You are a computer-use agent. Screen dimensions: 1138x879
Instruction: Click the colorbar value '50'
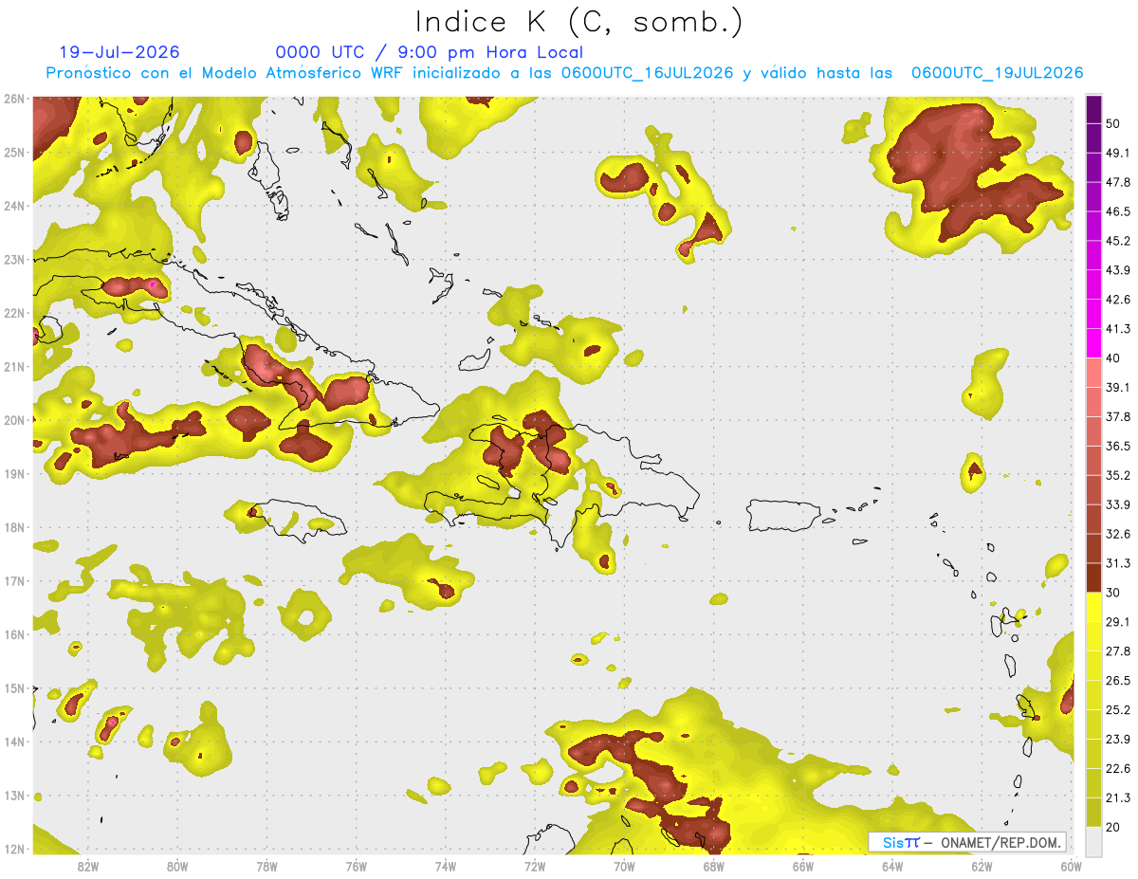1112,123
